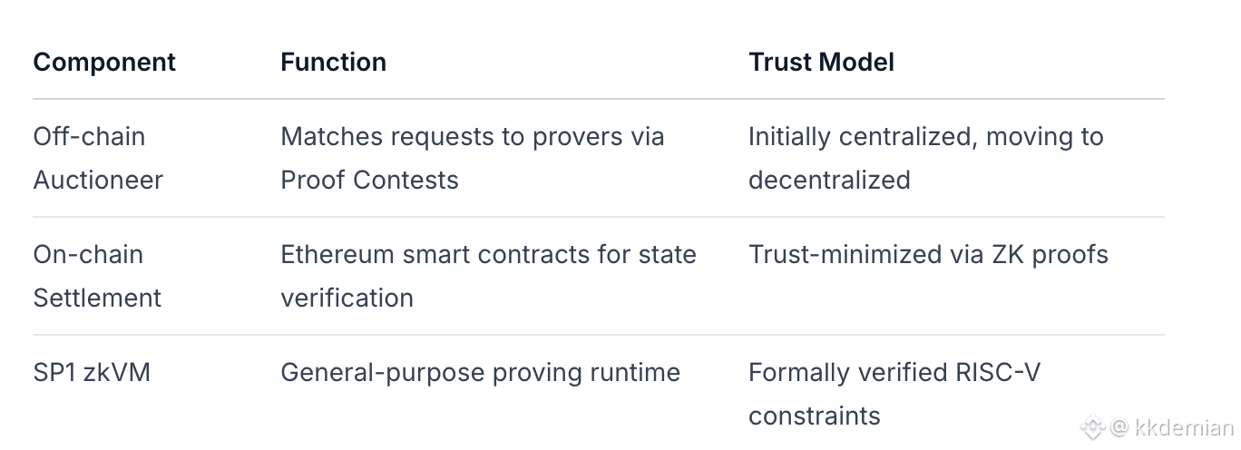The image size is (1241, 450).
Task: Select the SP1 zkVM cell
Action: point(92,373)
